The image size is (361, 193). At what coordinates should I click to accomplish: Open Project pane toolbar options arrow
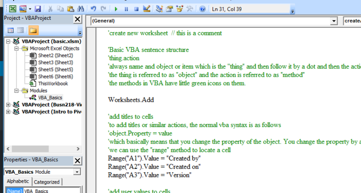point(80,33)
